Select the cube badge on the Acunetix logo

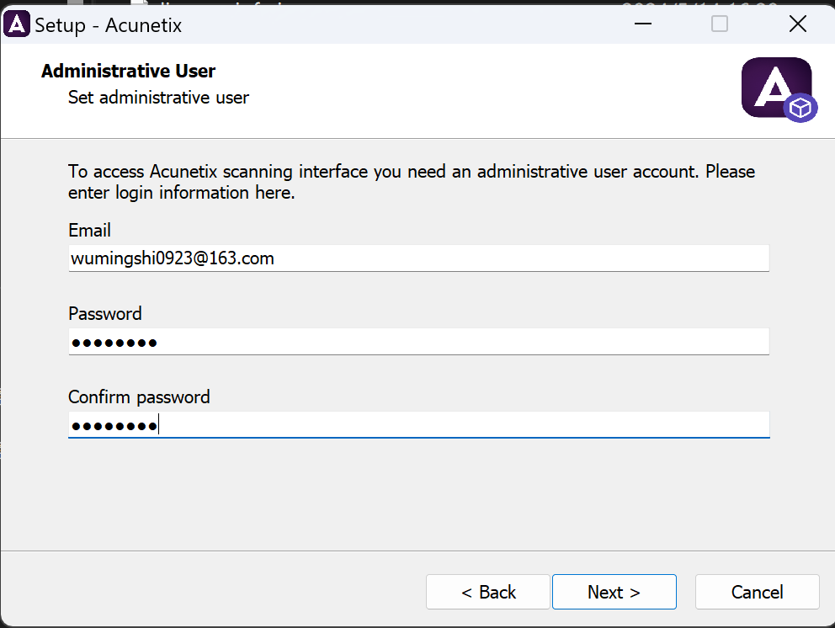click(x=800, y=108)
